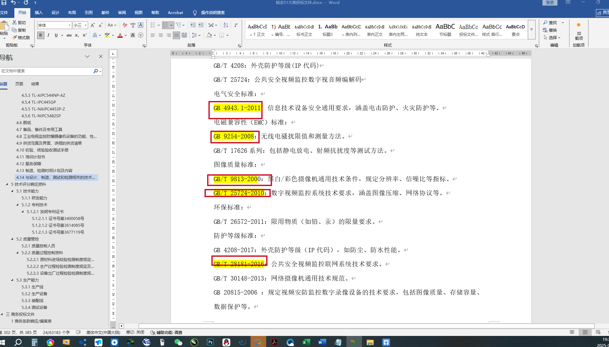609x347 pixels.
Task: Open Excel from the taskbar
Action: [x=306, y=342]
